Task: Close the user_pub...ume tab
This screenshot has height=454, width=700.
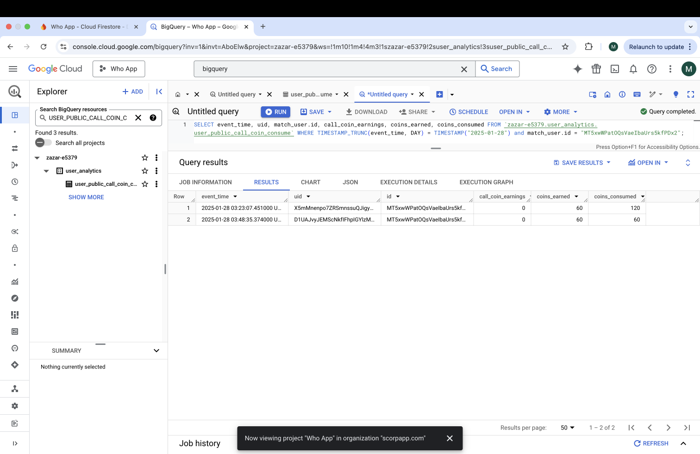Action: click(x=346, y=94)
